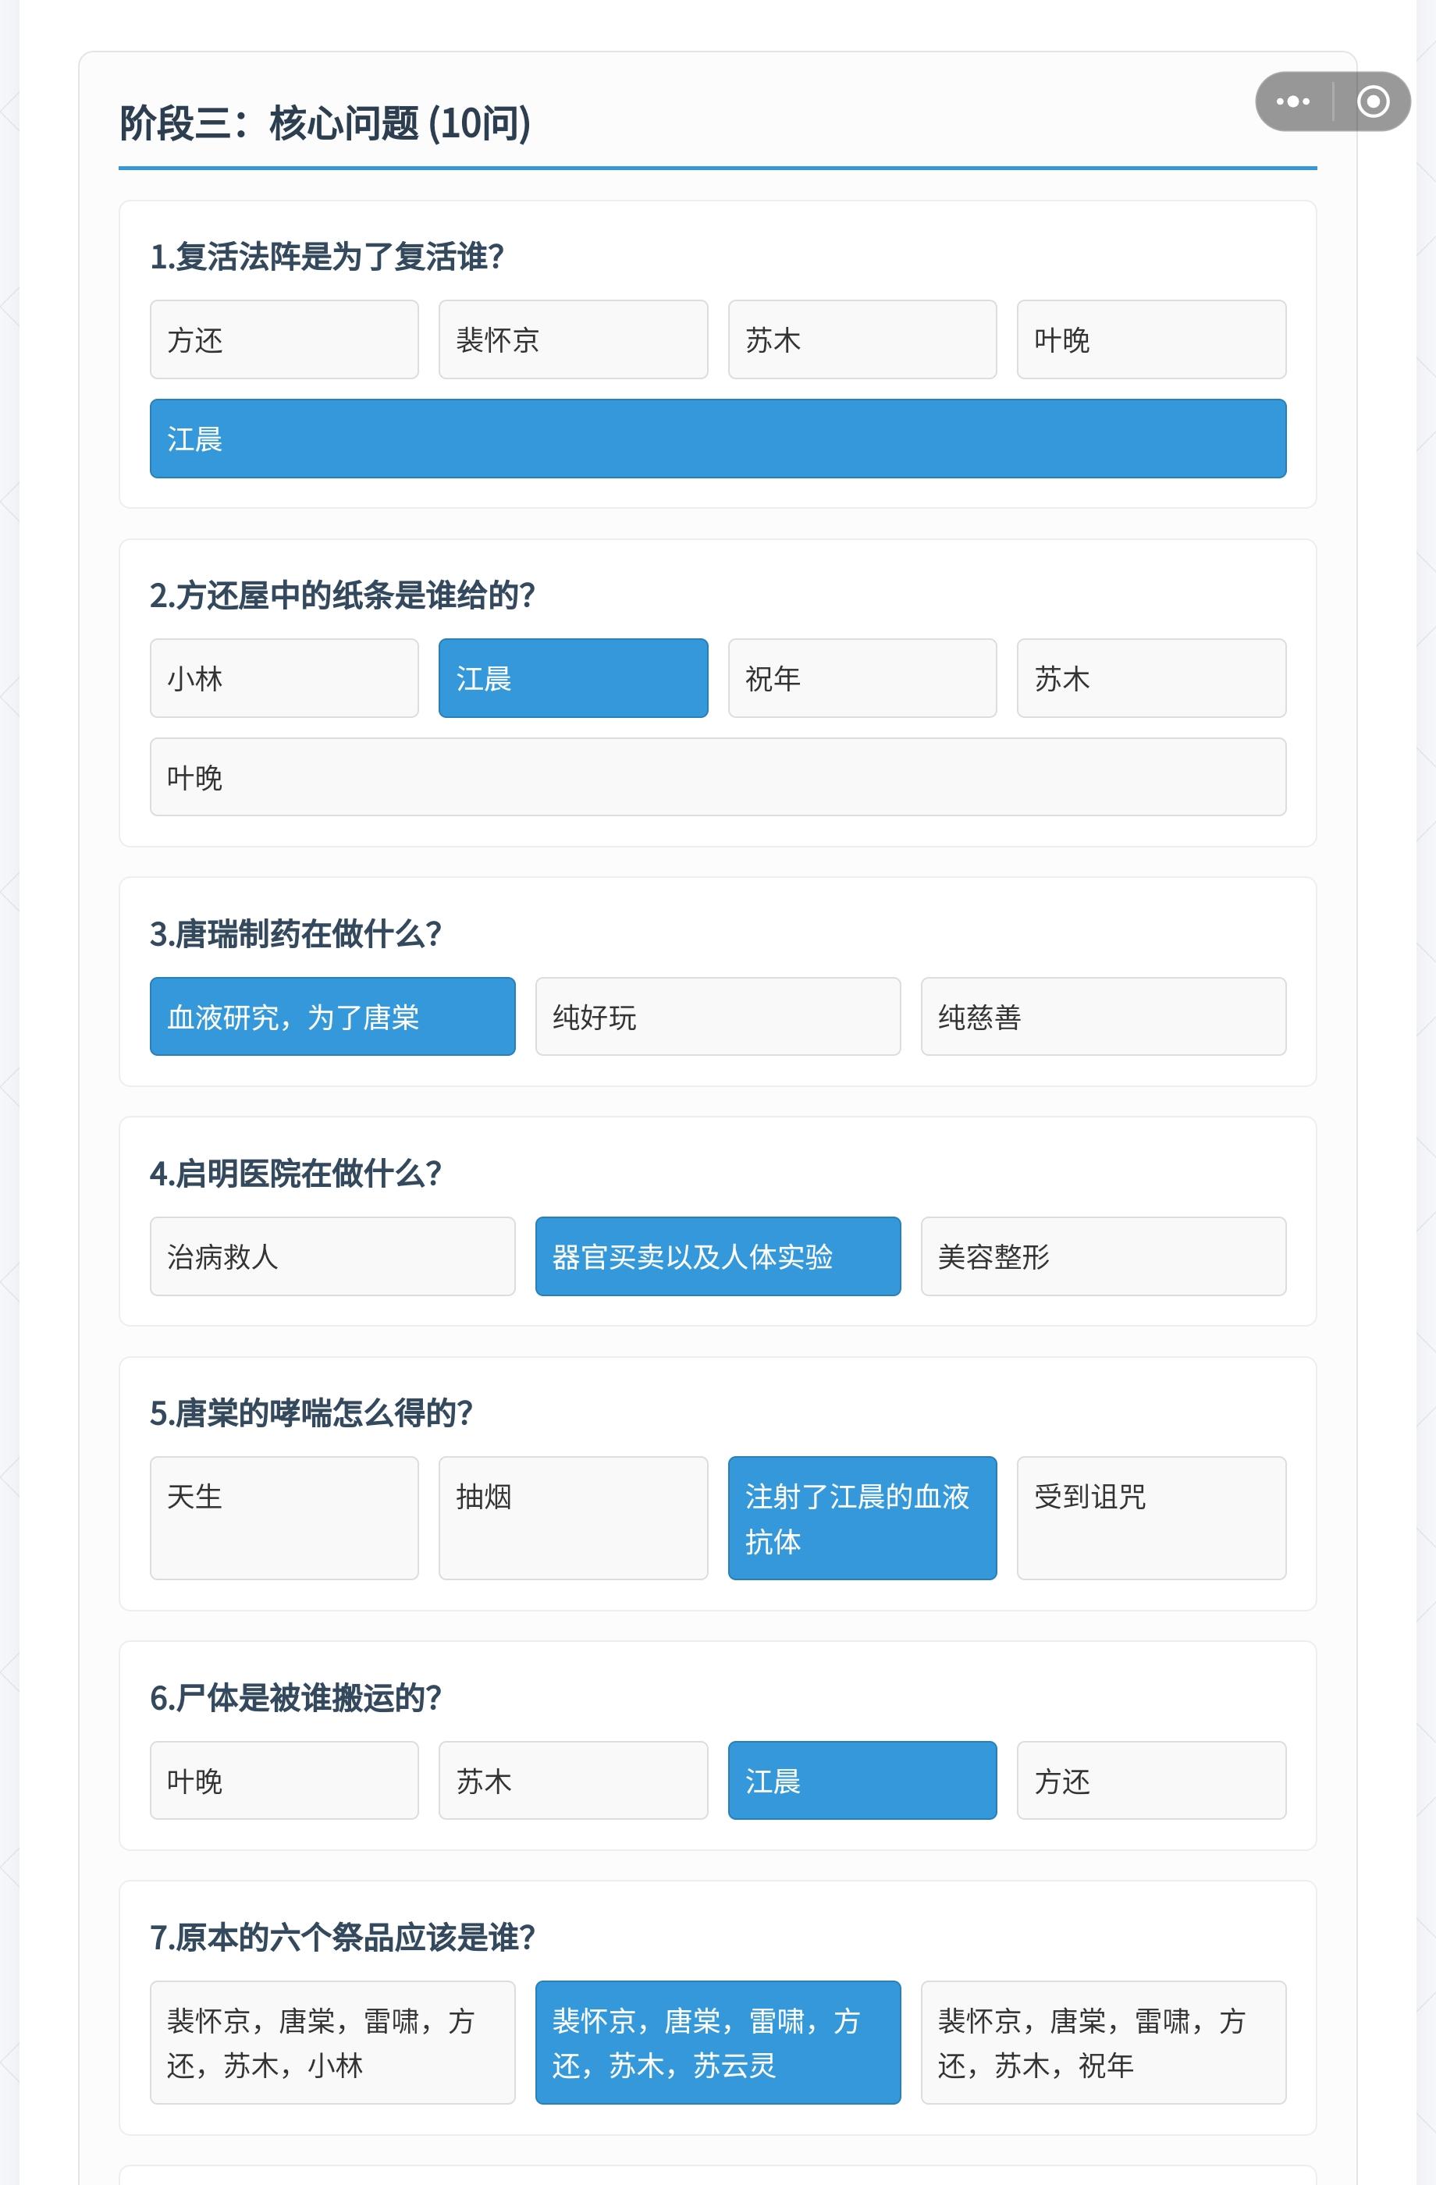Pick 江晨 in the revival question
Screen dimensions: 1436x2185
(x=717, y=439)
